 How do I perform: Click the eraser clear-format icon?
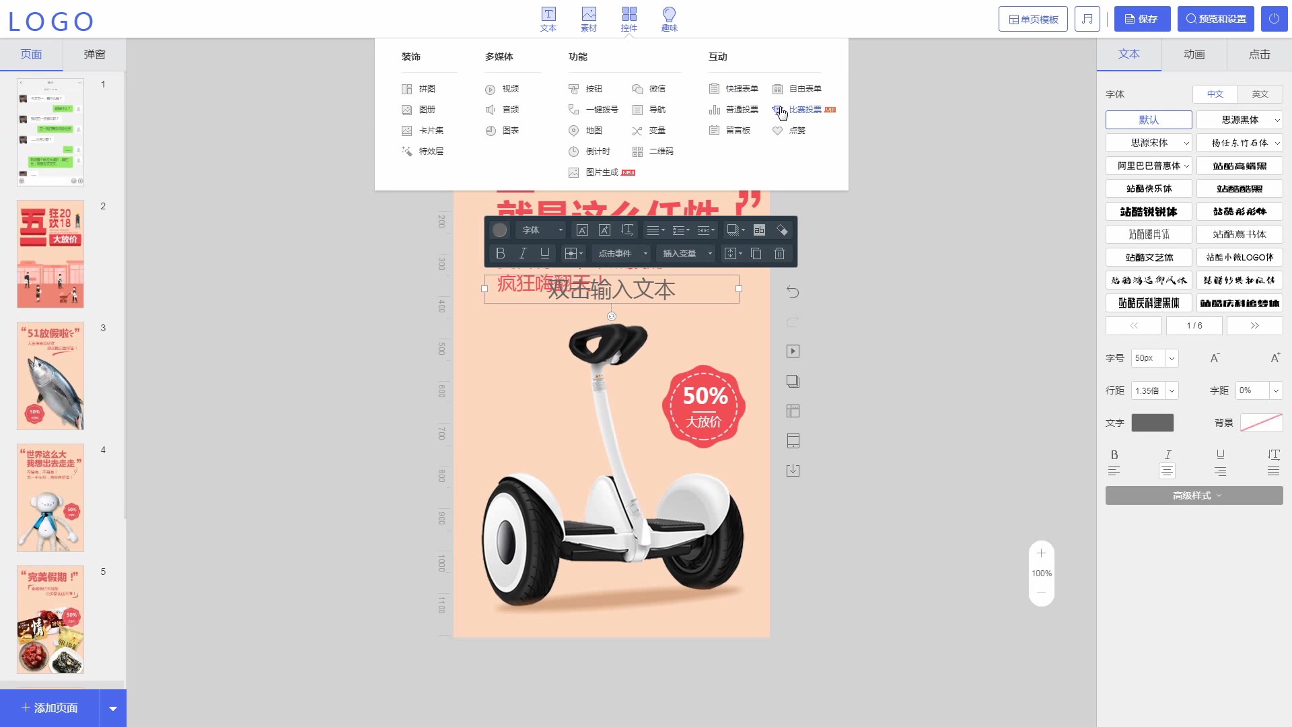pos(782,230)
